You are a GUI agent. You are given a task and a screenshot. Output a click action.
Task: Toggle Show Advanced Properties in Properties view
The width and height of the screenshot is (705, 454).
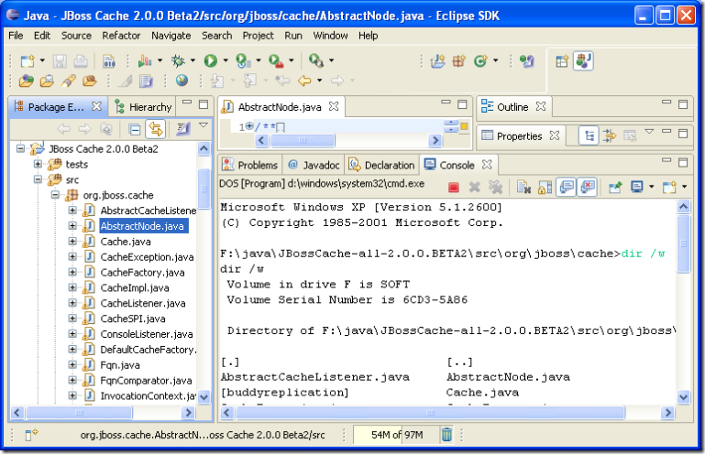pyautogui.click(x=610, y=135)
